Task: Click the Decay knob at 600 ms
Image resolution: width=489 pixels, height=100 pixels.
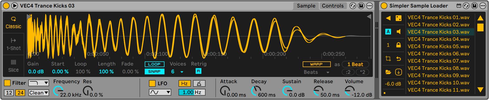Action: click(256, 91)
